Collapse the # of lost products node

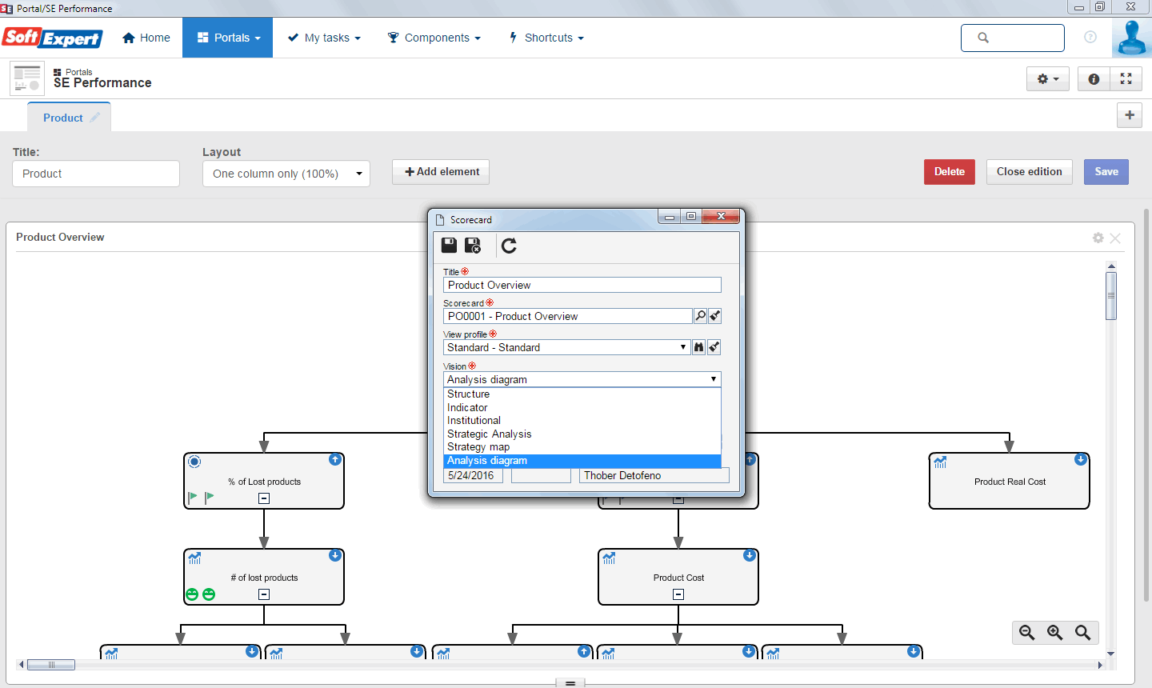pos(264,594)
